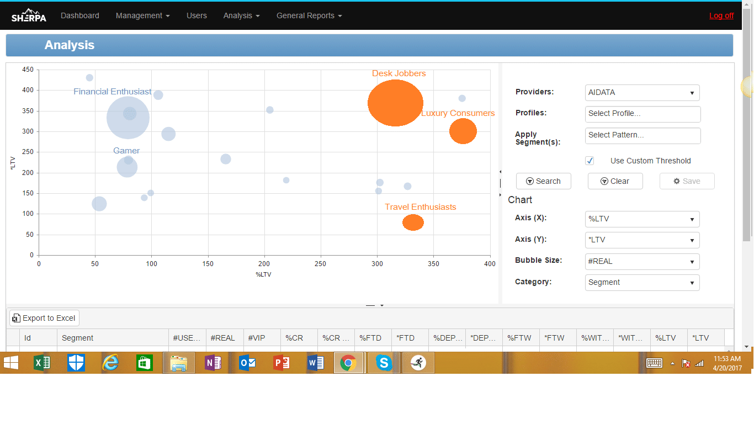Viewport: 754px width, 424px height.
Task: Open the Providers dropdown showing AIDATA
Action: (x=642, y=93)
